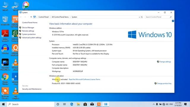Open Security and Maintenance
The height and width of the screenshot is (107, 190).
[32, 89]
